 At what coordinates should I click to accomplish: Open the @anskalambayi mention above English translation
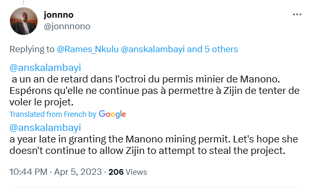coord(45,127)
